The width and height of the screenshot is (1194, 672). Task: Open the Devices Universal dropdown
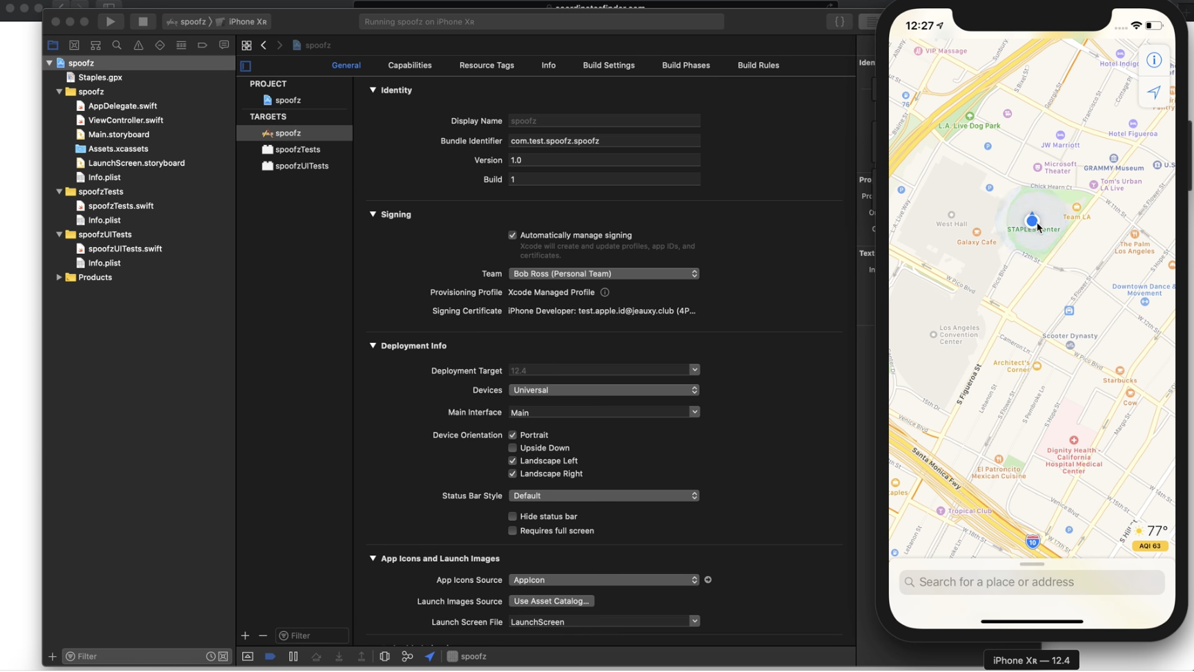[604, 390]
